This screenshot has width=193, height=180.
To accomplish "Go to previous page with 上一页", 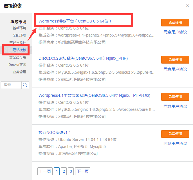I will [45, 171].
